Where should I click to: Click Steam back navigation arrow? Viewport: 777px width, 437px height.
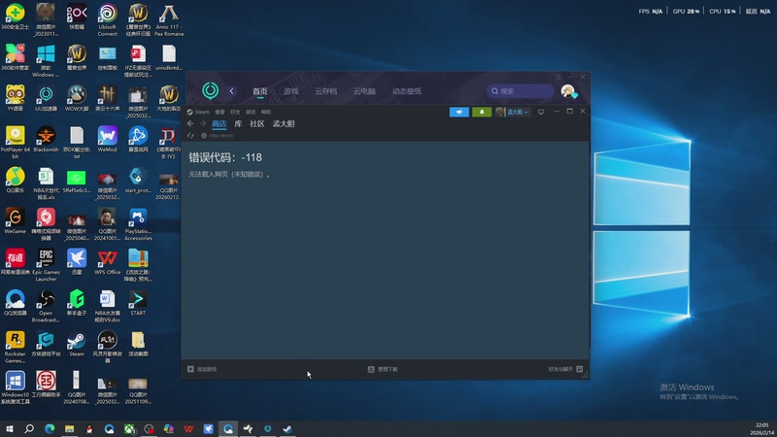[x=190, y=123]
